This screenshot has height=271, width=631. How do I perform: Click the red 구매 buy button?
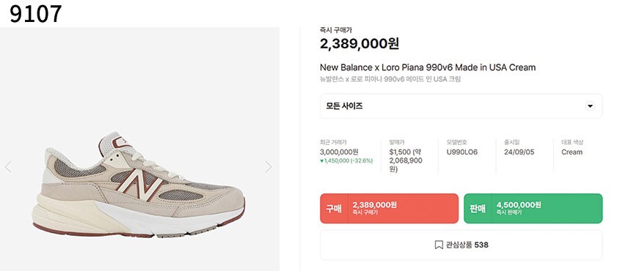coord(389,208)
